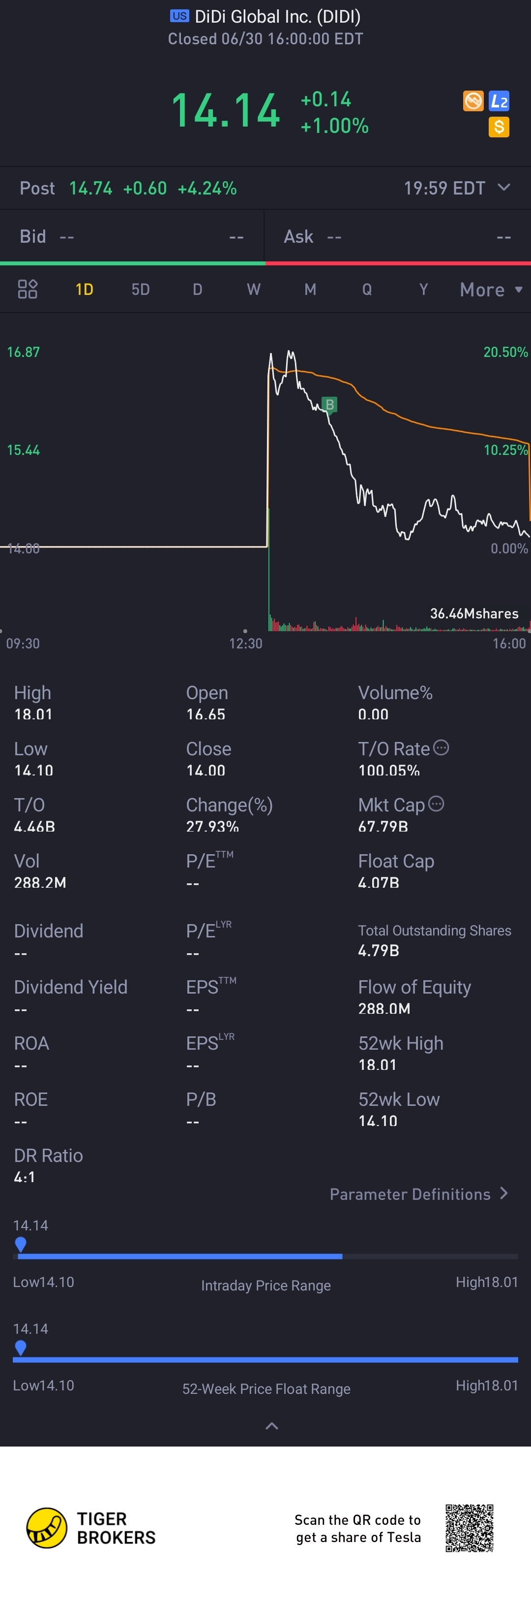
Task: Open the L2 level-two quotes icon
Action: pyautogui.click(x=499, y=100)
